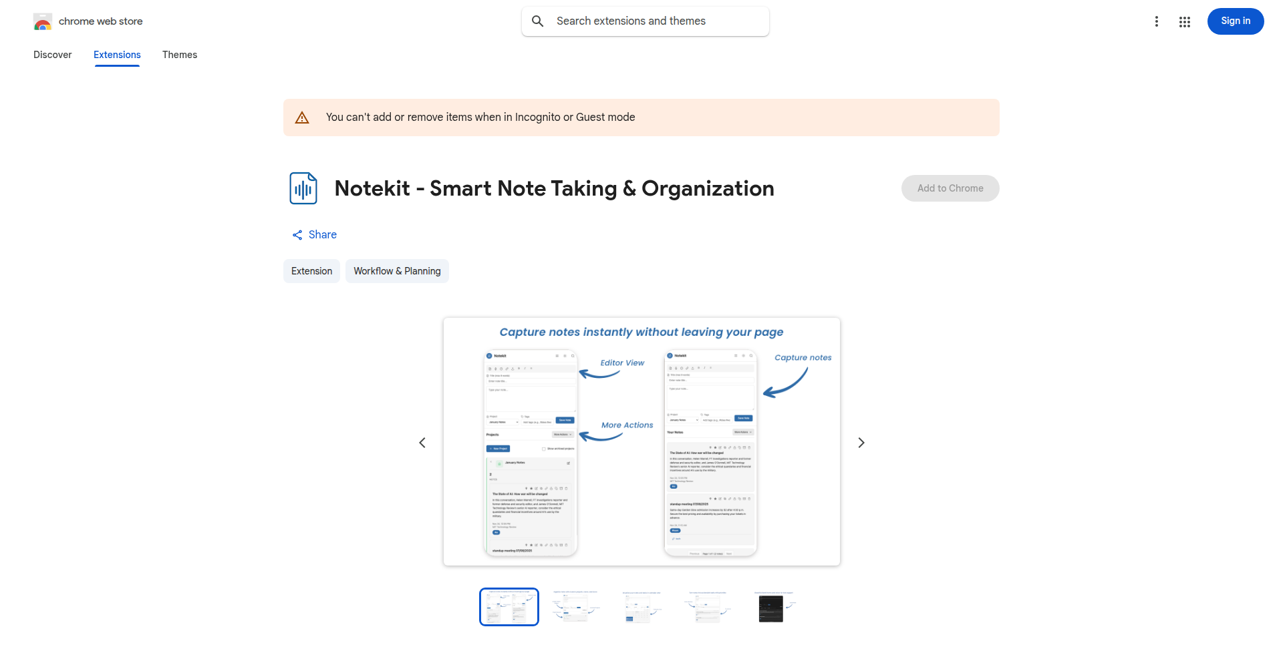1283x663 pixels.
Task: Select the dark-themed fifth screenshot thumbnail
Action: 772,607
